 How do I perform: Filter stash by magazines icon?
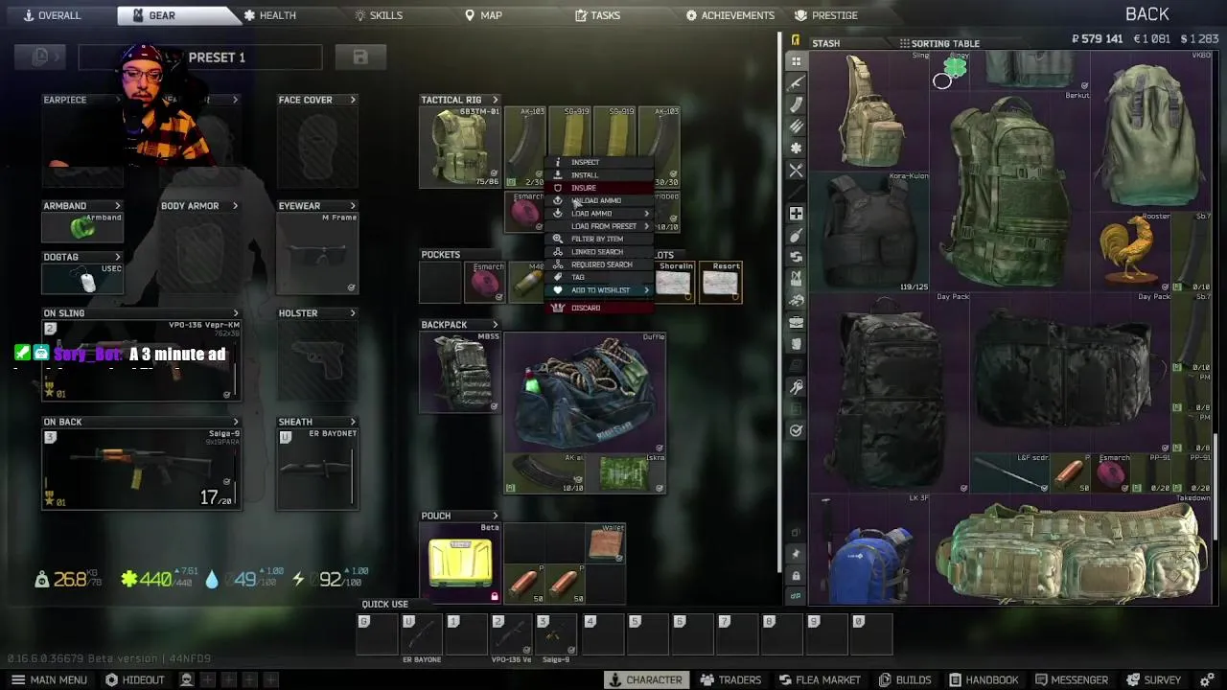(796, 105)
